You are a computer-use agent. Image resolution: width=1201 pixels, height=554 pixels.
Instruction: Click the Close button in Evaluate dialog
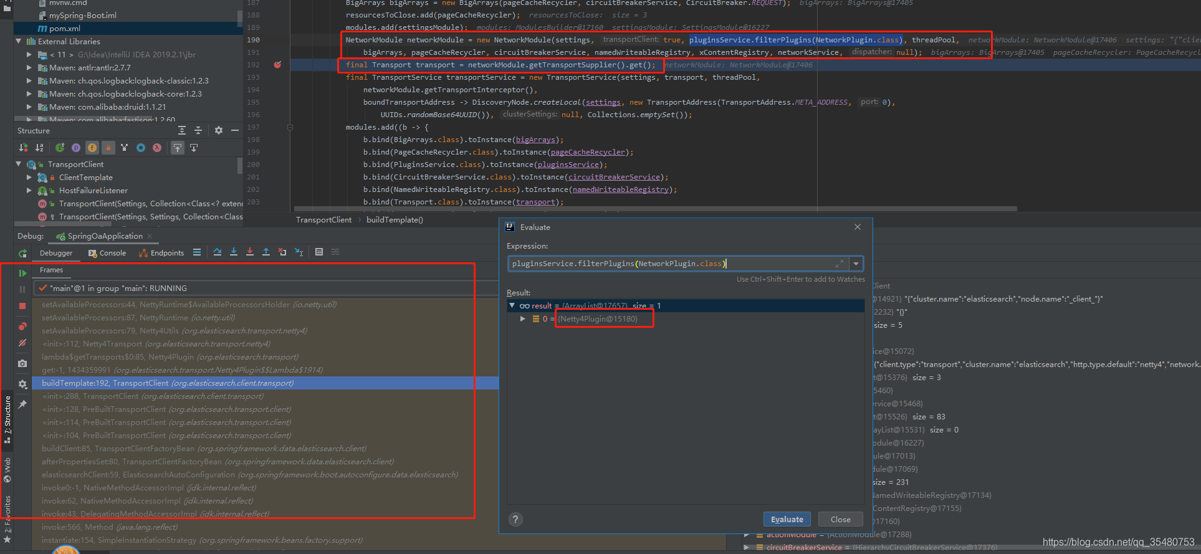point(840,519)
